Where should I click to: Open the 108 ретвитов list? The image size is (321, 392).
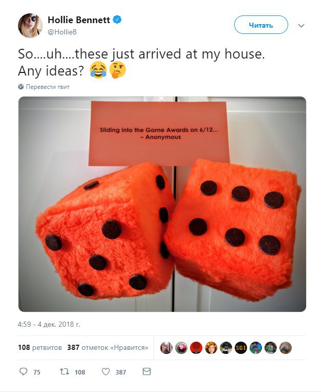coord(40,347)
